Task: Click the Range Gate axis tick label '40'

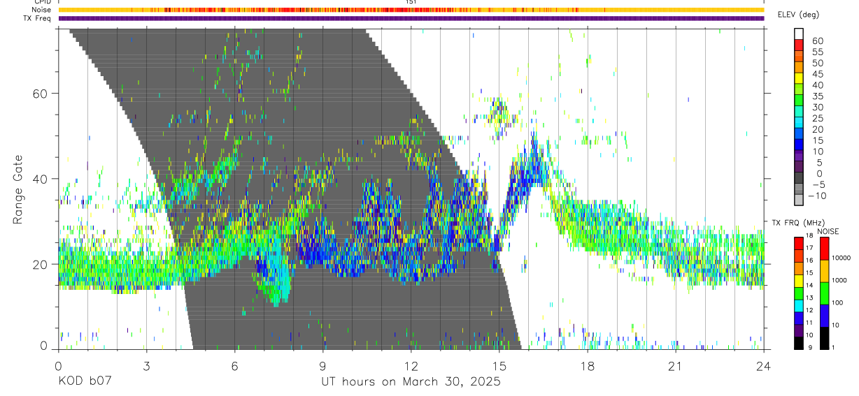Action: (x=41, y=179)
